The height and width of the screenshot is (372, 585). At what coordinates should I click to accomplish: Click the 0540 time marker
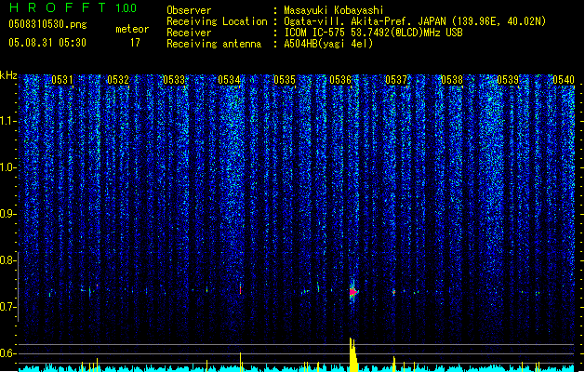564,80
